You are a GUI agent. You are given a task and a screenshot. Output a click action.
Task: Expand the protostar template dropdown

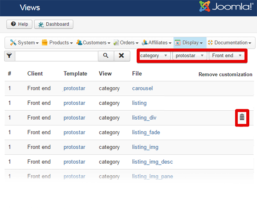(x=190, y=56)
